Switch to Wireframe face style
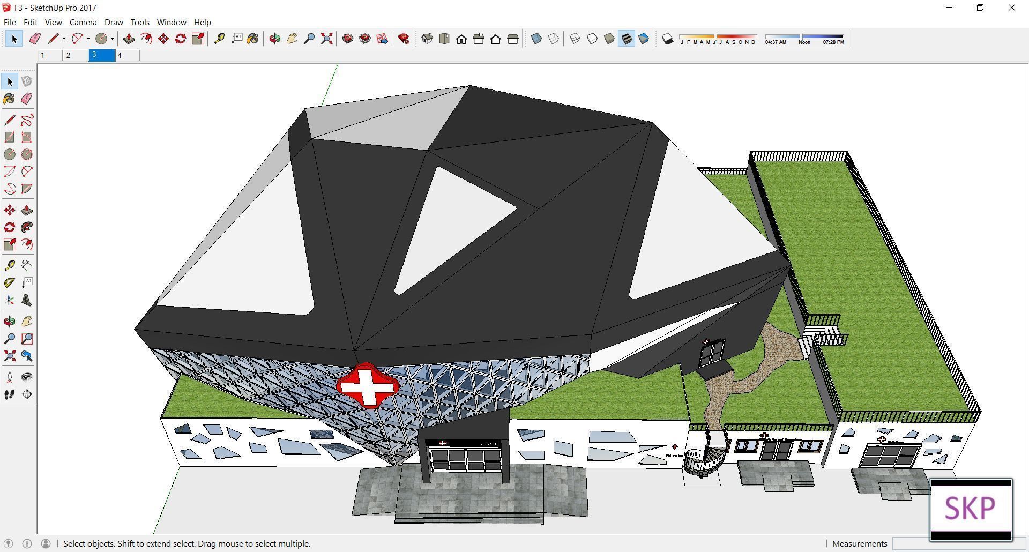1029x552 pixels. pyautogui.click(x=575, y=39)
